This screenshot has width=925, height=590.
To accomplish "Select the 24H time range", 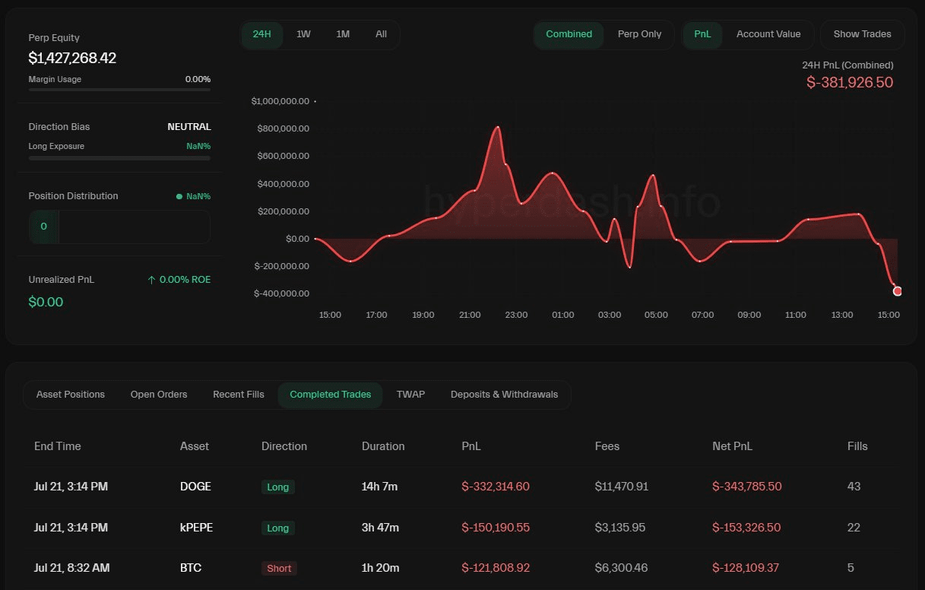I will 261,34.
